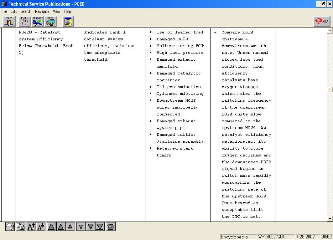Image resolution: width=333 pixels, height=240 pixels.
Task: Click the 'Retarded spark' bullet text
Action: [175, 148]
